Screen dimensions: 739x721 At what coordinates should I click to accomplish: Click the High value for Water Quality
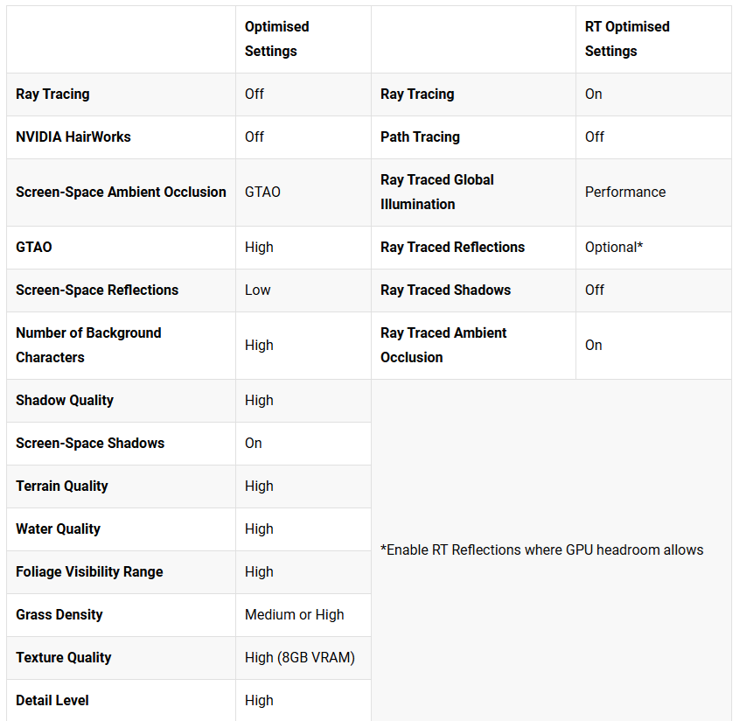(x=259, y=529)
